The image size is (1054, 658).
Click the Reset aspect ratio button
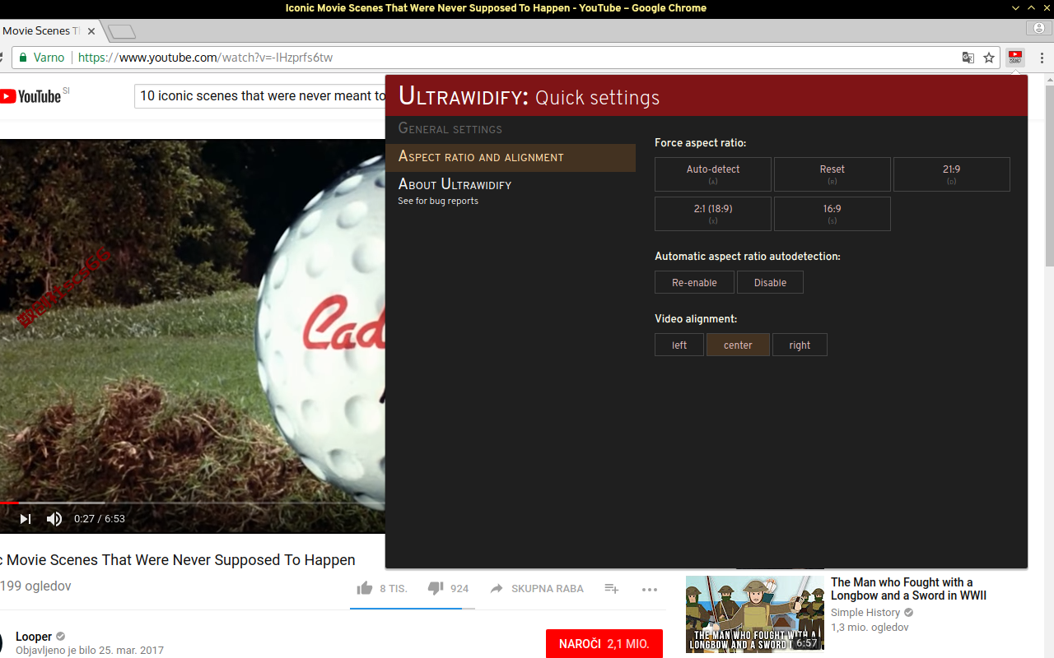(x=832, y=174)
